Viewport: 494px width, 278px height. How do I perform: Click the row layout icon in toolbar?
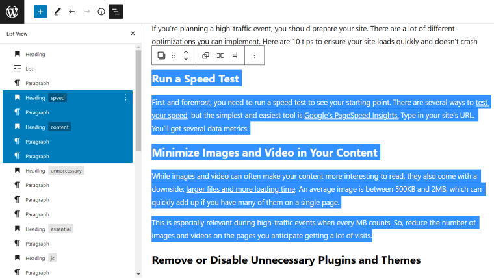[220, 55]
